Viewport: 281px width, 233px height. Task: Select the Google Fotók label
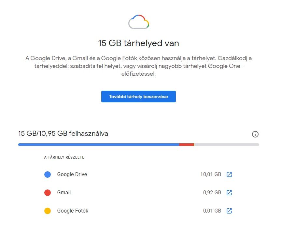click(73, 211)
